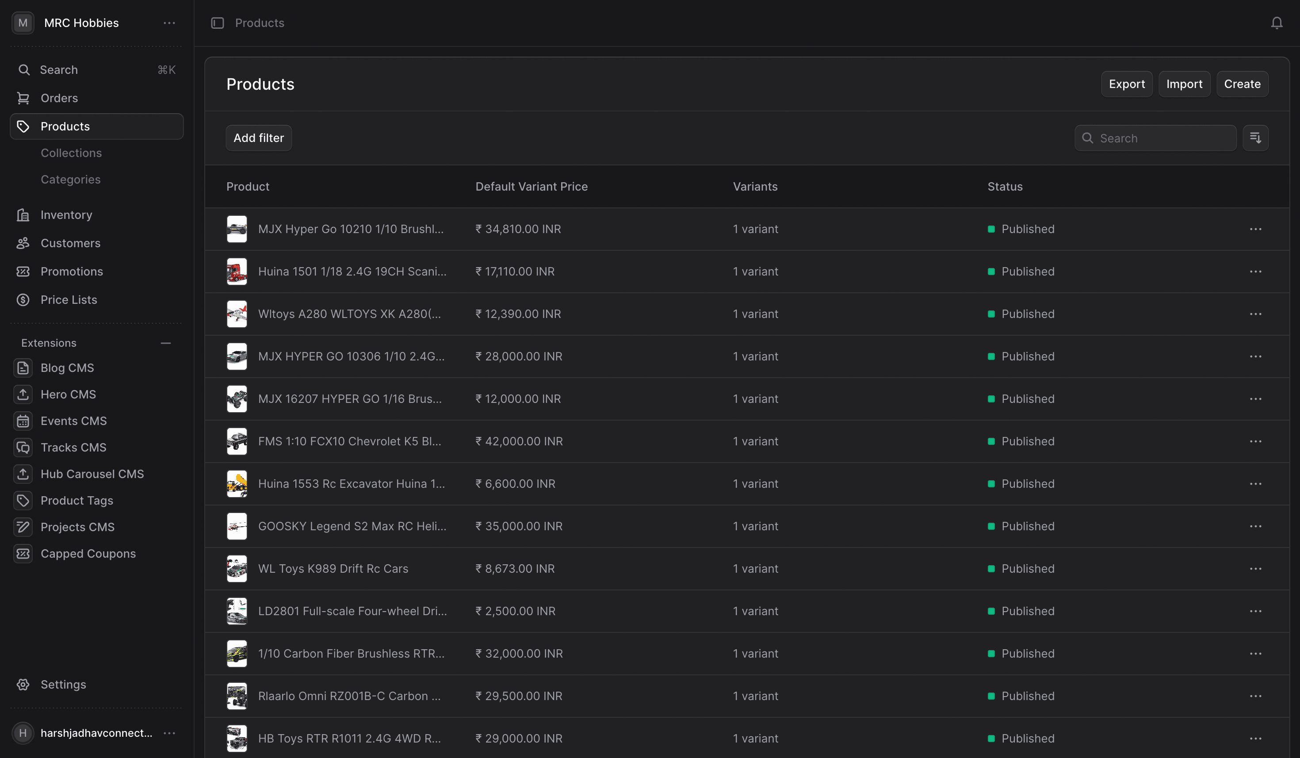Click the Product column header
Viewport: 1300px width, 758px height.
pos(248,187)
